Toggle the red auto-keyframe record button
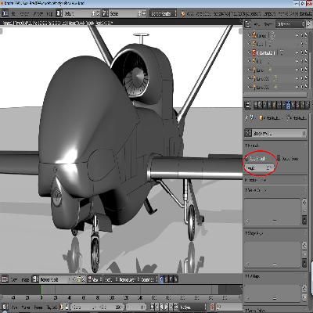The width and height of the screenshot is (313, 313). coord(212,307)
